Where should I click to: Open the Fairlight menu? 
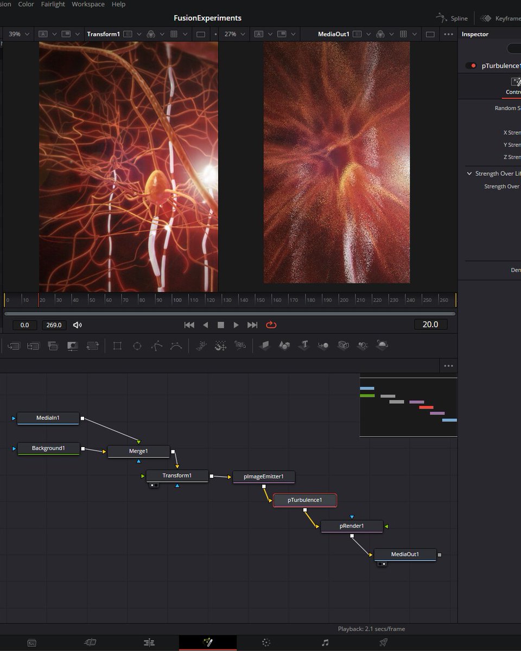[x=53, y=4]
